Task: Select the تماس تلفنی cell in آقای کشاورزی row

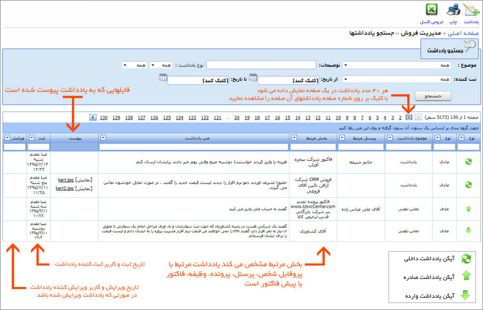Action: [x=408, y=231]
